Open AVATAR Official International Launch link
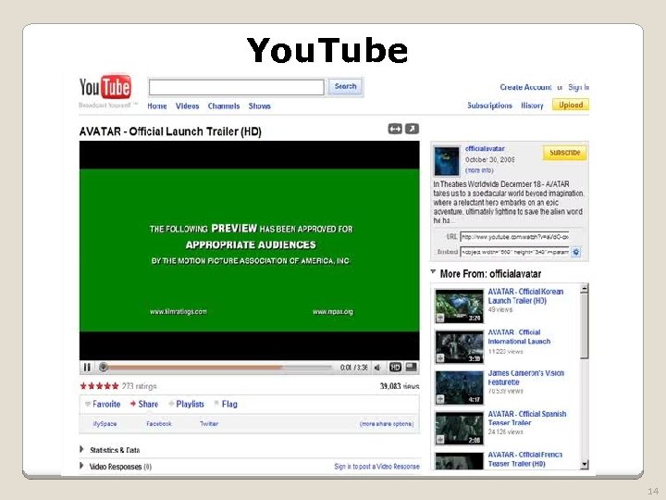 click(519, 337)
